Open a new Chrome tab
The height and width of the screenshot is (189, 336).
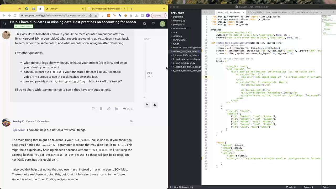pyautogui.click(x=131, y=9)
